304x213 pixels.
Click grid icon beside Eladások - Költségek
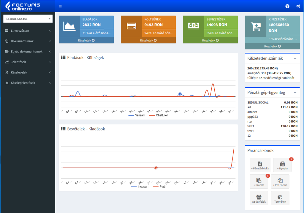pyautogui.click(x=63, y=57)
